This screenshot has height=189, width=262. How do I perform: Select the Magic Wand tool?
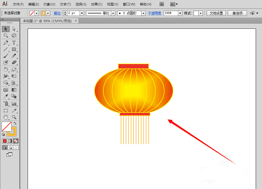tap(6, 35)
